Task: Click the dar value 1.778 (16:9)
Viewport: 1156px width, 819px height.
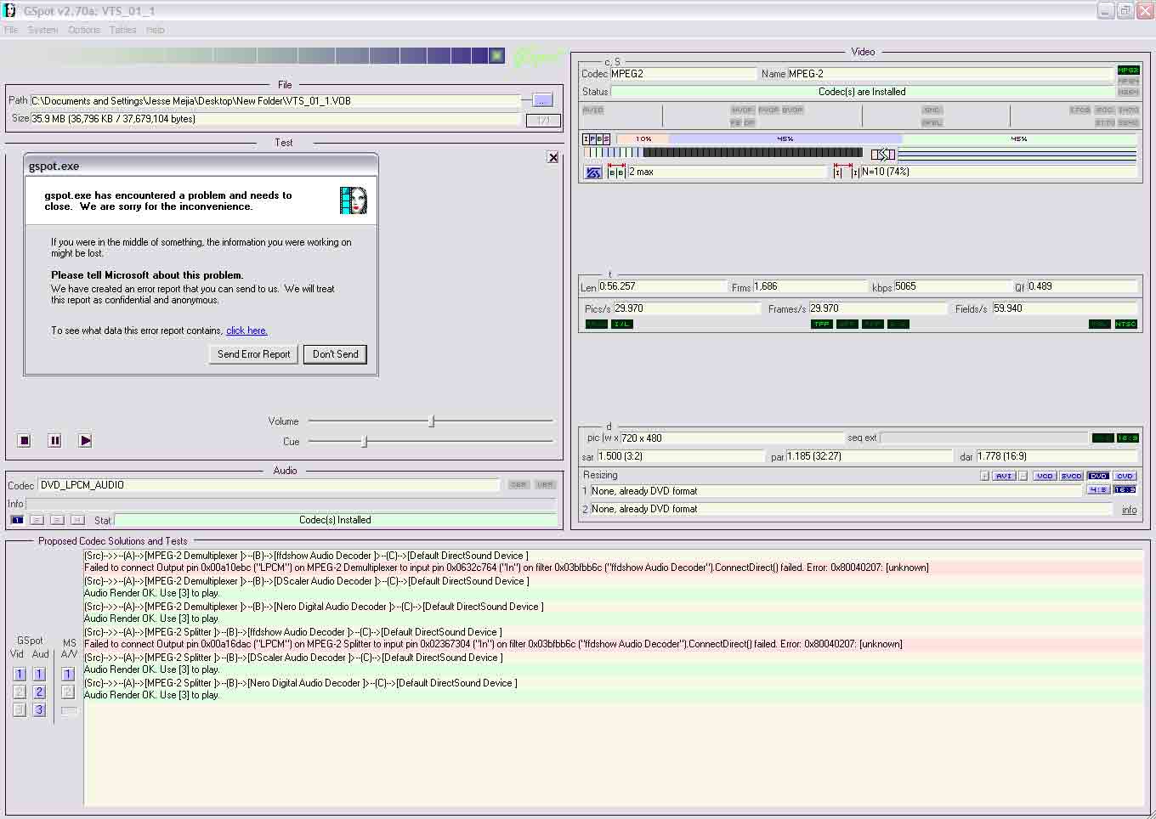Action: tap(1057, 456)
